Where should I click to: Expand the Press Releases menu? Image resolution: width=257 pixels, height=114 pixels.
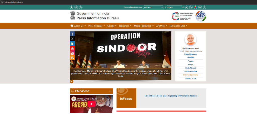(x=96, y=26)
